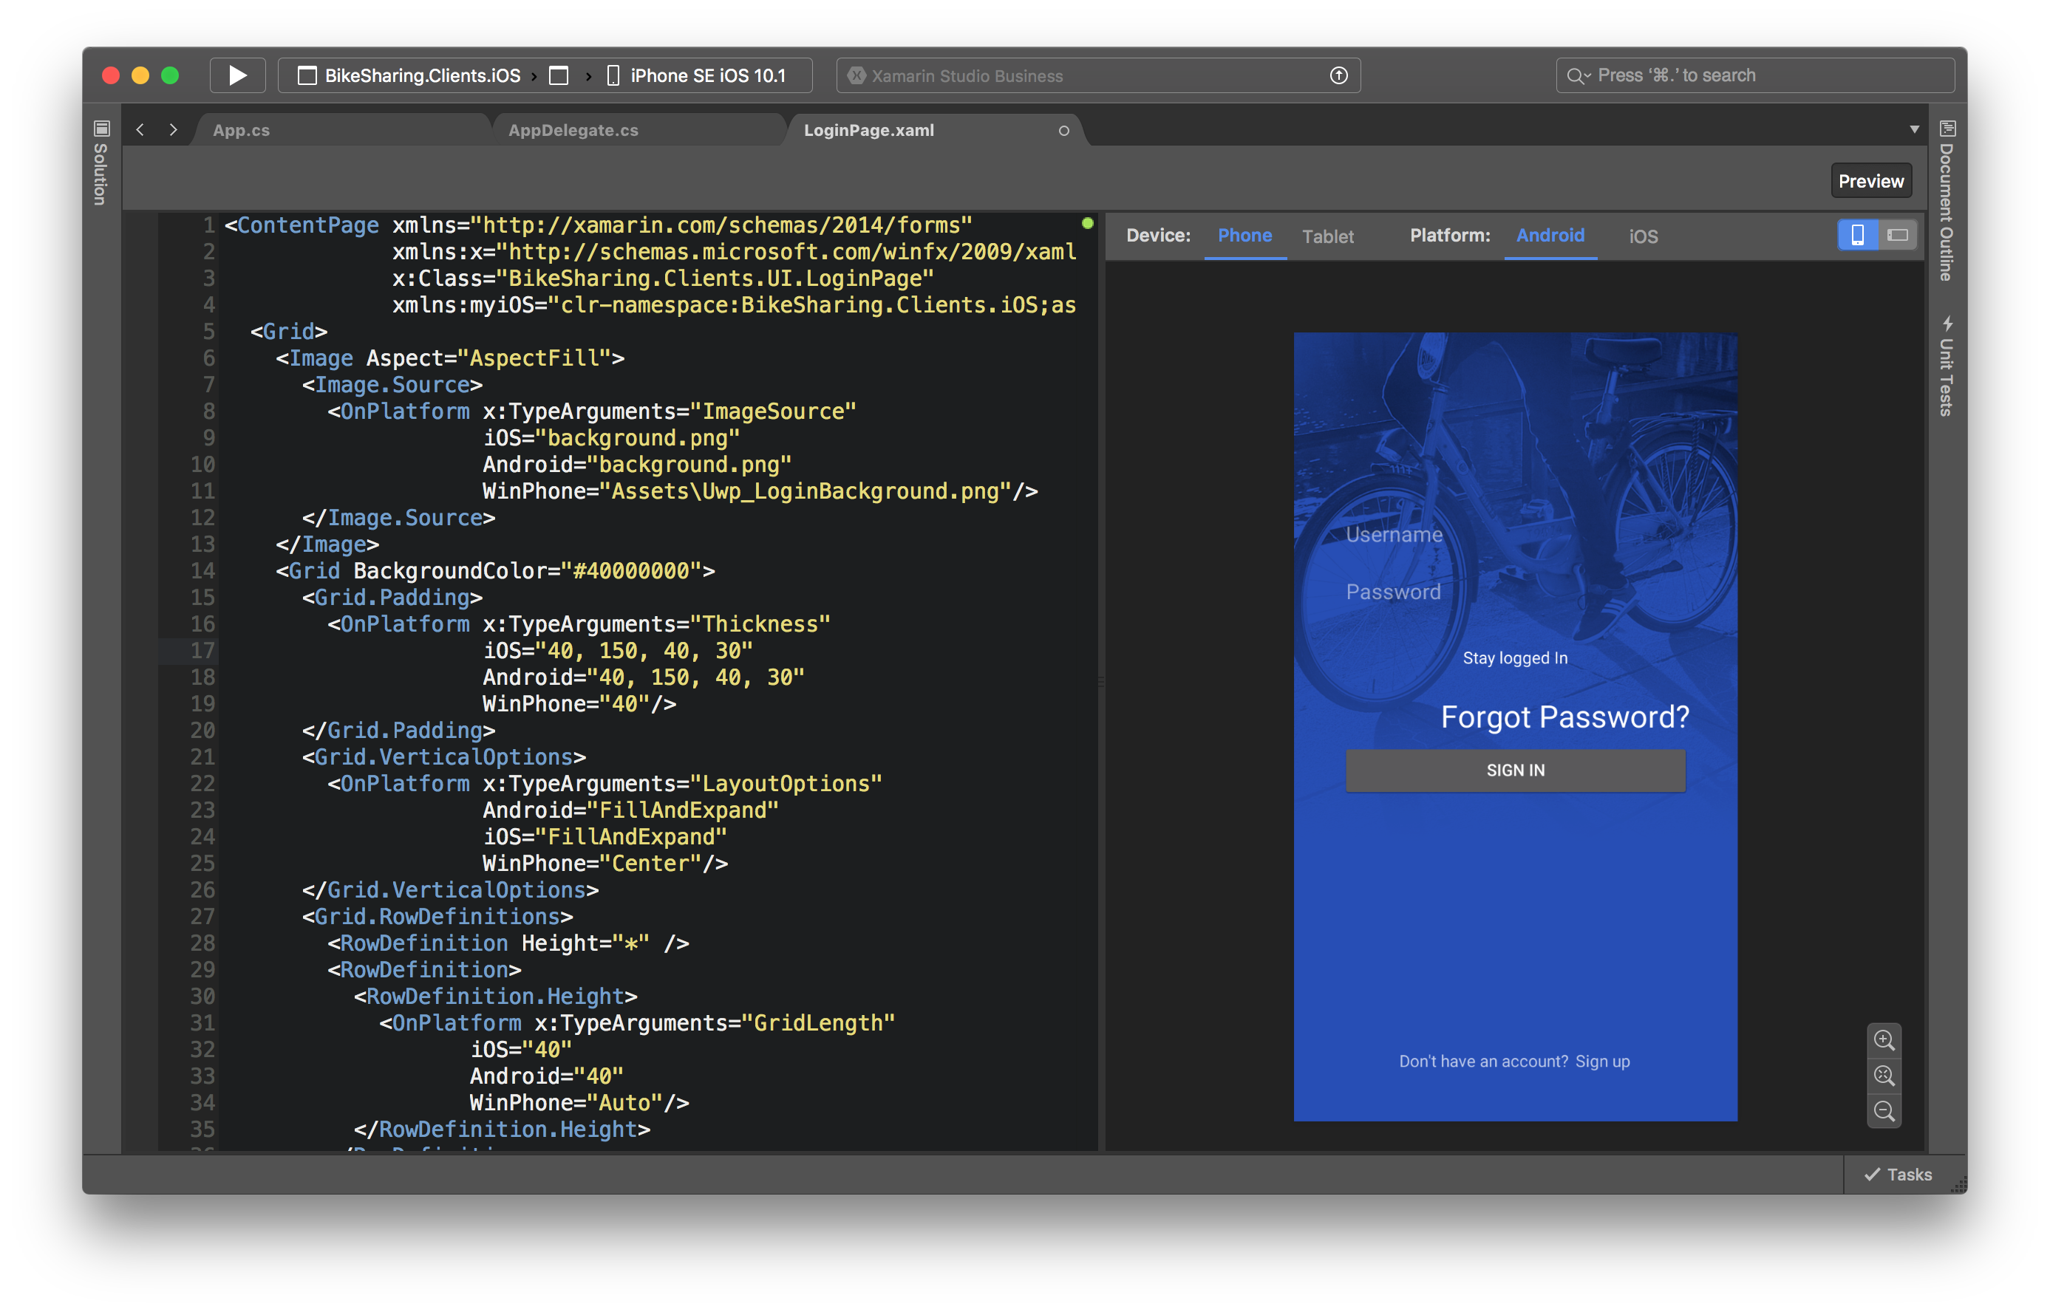Expand the document tabs overflow arrow

[x=1915, y=129]
